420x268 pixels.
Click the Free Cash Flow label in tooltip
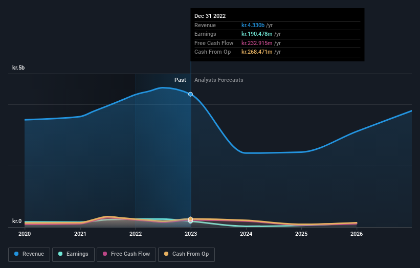click(214, 43)
